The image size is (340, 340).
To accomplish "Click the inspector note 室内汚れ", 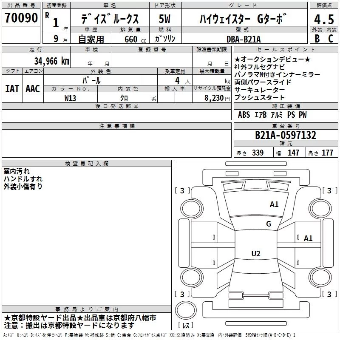I will click(x=17, y=171).
